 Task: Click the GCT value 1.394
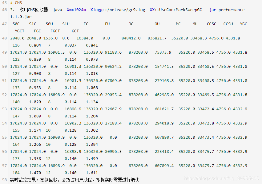[x=92, y=145]
